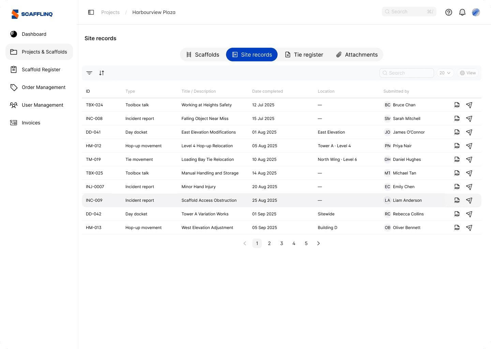This screenshot has width=491, height=349.
Task: Select the Site records tab
Action: [252, 55]
